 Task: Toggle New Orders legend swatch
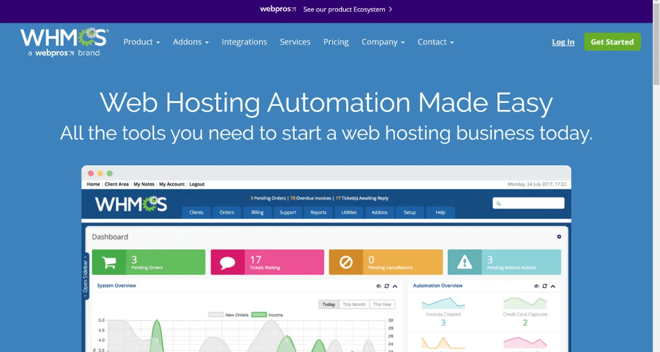tap(216, 315)
